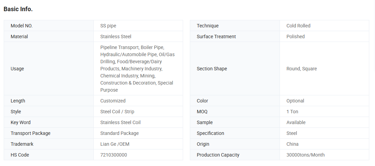Screen dimensions: 375x166
Task: Click the Usage row label
Action: click(x=17, y=69)
